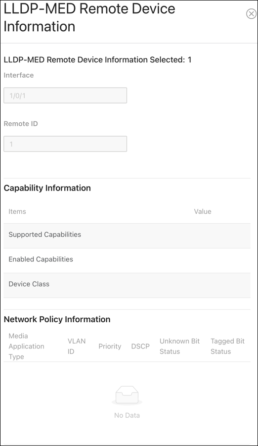Viewport: 258px width, 446px height.
Task: Select the Device Class row
Action: click(127, 285)
